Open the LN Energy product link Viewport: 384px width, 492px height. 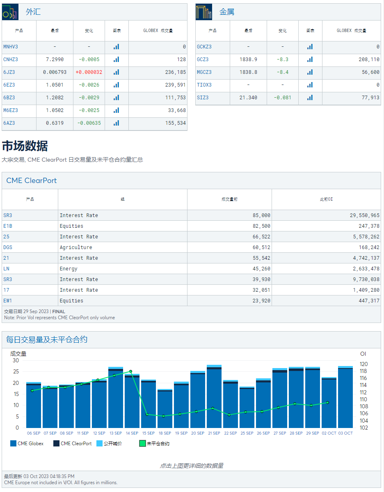6,269
